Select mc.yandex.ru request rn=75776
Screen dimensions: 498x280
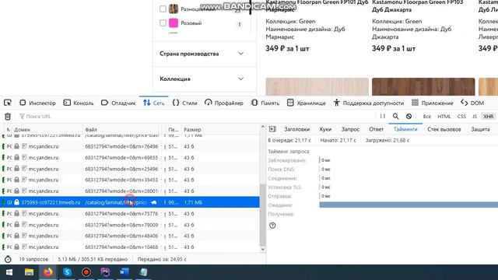click(130, 214)
